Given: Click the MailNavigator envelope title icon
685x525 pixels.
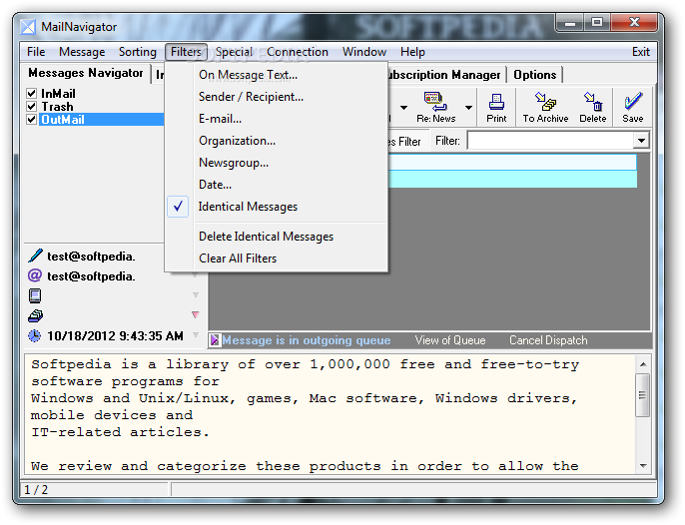Looking at the screenshot, I should coord(28,27).
